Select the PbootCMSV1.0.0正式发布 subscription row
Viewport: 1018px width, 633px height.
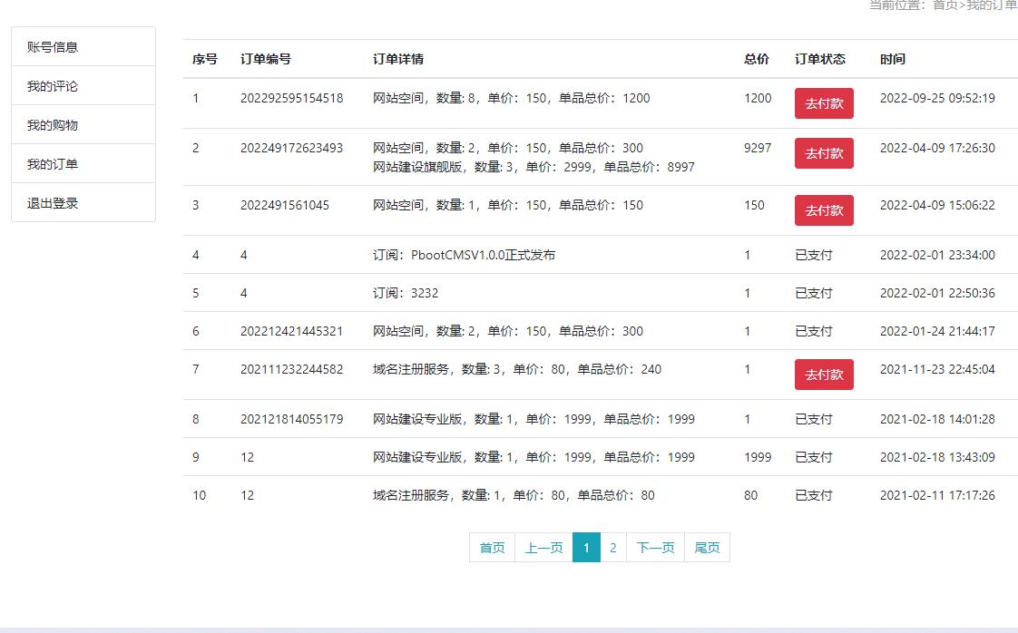(x=465, y=255)
